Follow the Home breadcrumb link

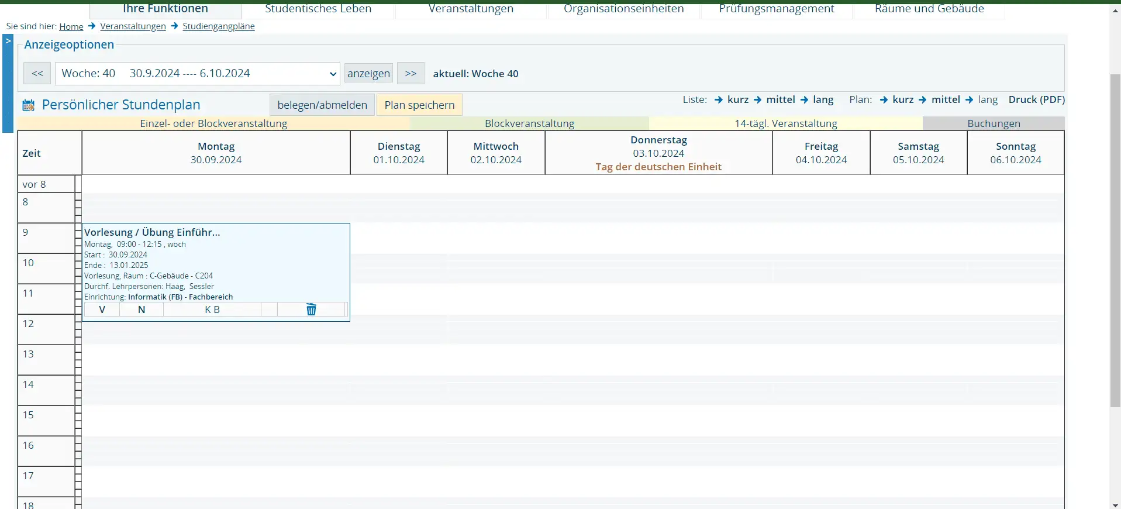coord(71,26)
